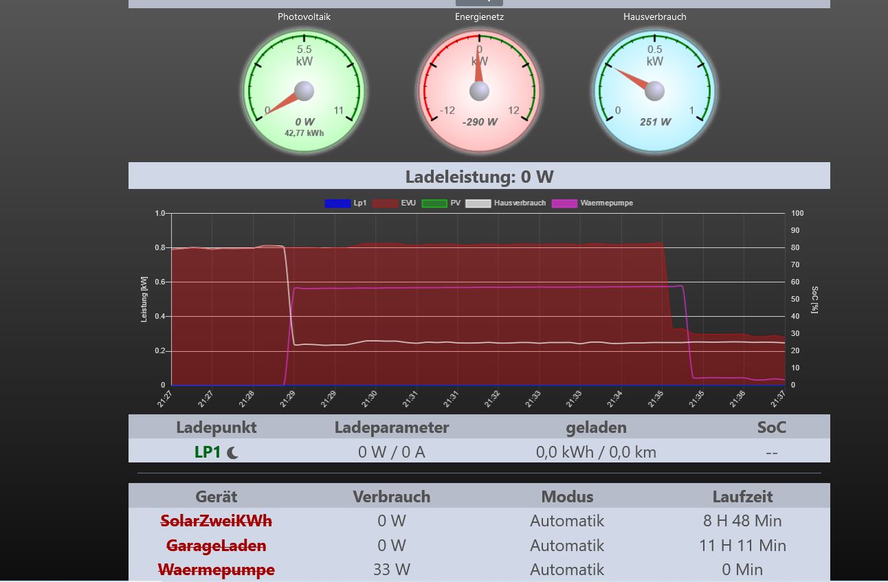Enable charge point LP1

(208, 452)
